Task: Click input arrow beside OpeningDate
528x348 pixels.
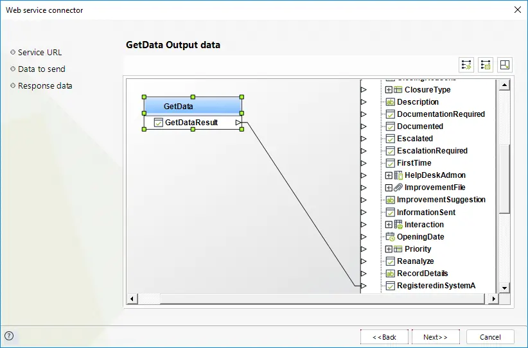Action: [x=364, y=237]
